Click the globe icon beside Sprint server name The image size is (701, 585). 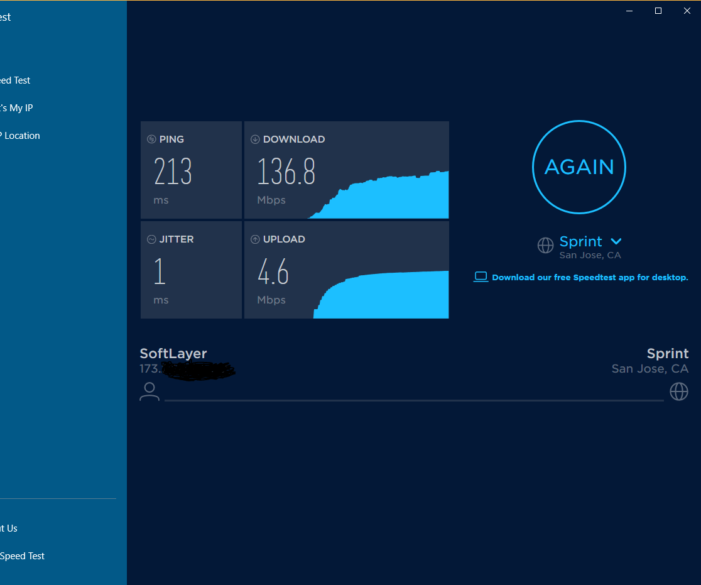coord(545,245)
